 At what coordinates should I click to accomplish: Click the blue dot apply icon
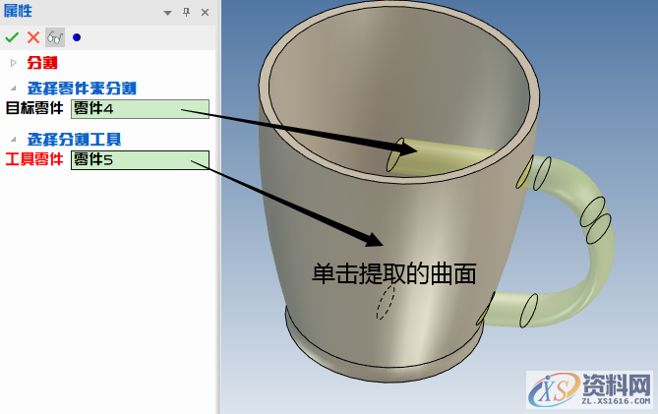click(77, 37)
